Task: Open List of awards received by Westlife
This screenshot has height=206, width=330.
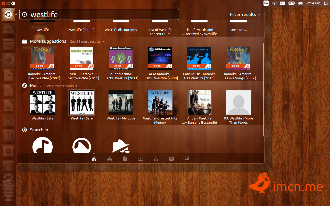Action: (199, 32)
